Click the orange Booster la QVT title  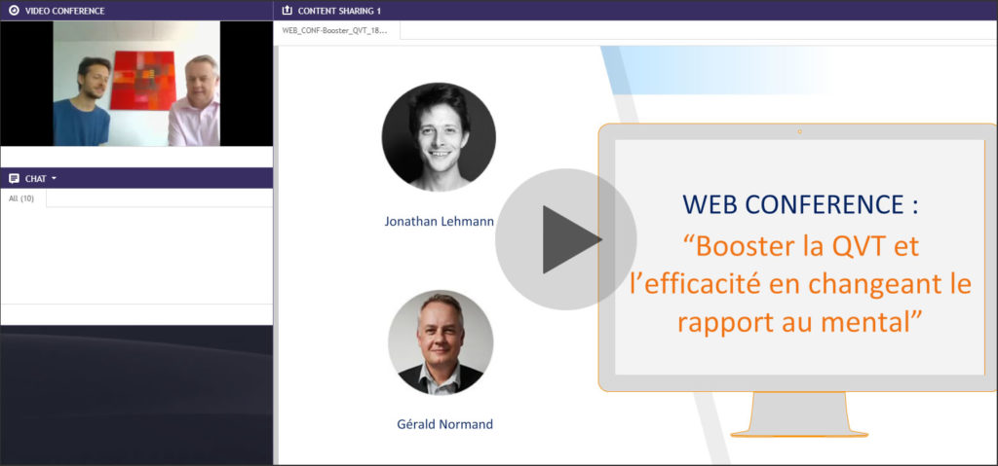[800, 283]
